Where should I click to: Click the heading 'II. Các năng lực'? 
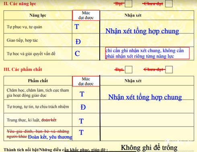(x=20, y=4)
